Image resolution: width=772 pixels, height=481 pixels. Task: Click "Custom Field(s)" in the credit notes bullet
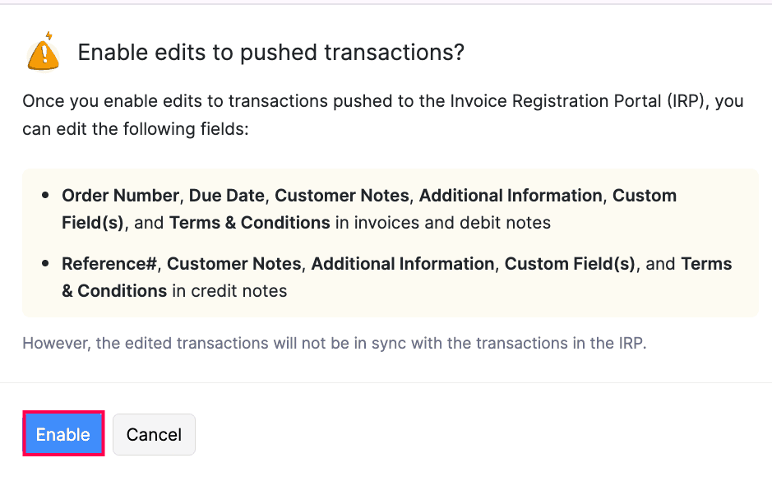click(570, 264)
